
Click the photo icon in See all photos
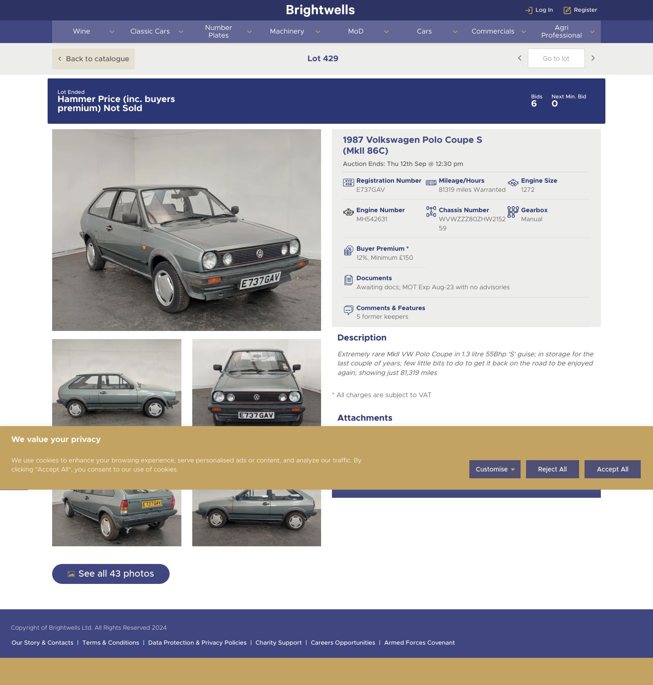tap(71, 574)
